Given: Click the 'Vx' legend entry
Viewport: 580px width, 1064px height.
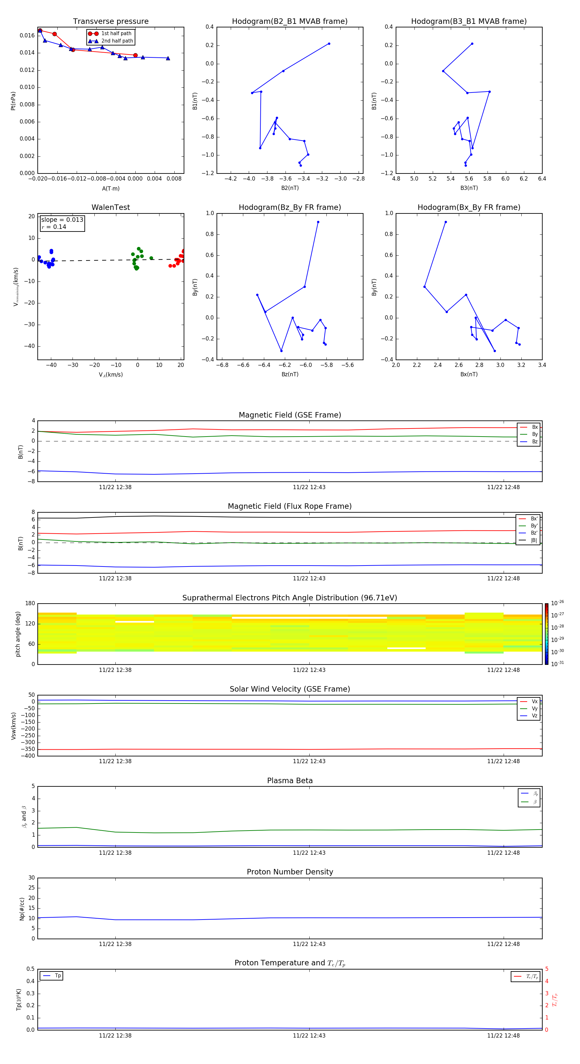Looking at the screenshot, I should click(529, 701).
